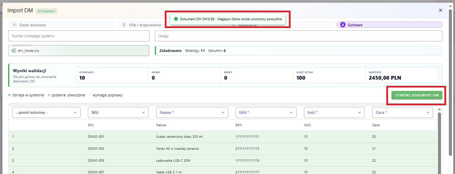Click EAN 2111111111113 cell
This screenshot has width=455, height=174.
(247, 149)
